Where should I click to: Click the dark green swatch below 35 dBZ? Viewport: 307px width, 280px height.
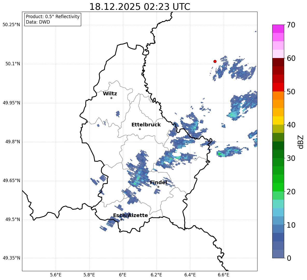click(278, 146)
